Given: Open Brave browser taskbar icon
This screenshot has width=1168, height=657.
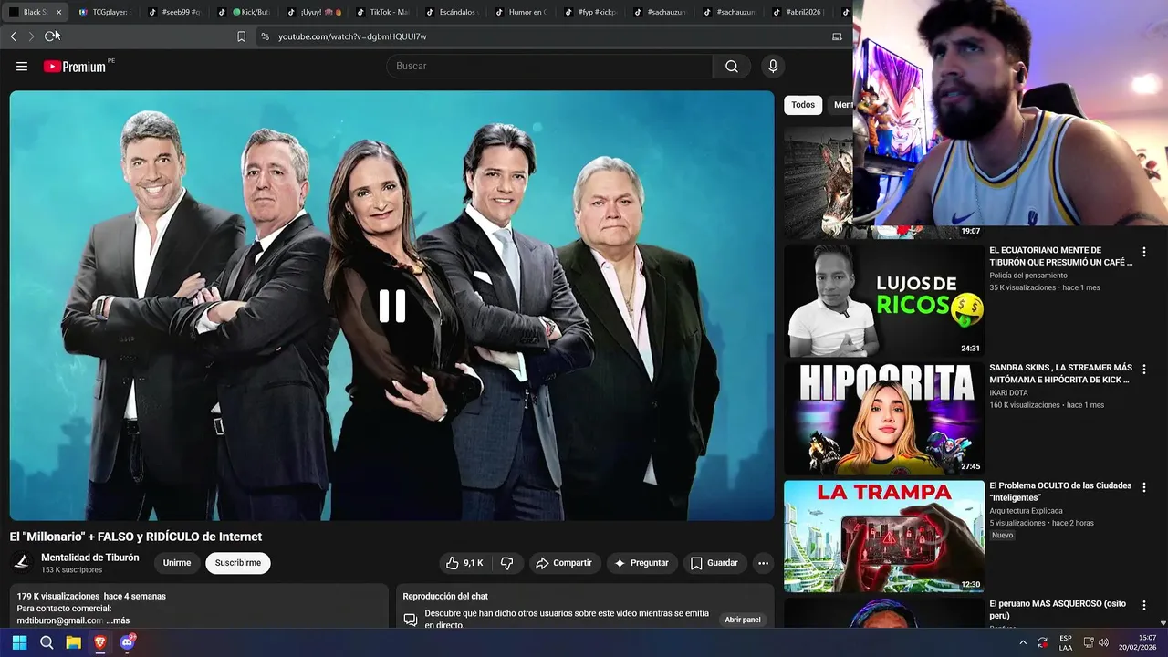Looking at the screenshot, I should [x=100, y=642].
